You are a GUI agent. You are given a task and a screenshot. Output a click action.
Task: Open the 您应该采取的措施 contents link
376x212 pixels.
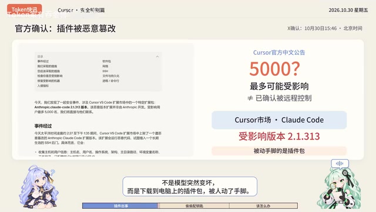pos(49,71)
